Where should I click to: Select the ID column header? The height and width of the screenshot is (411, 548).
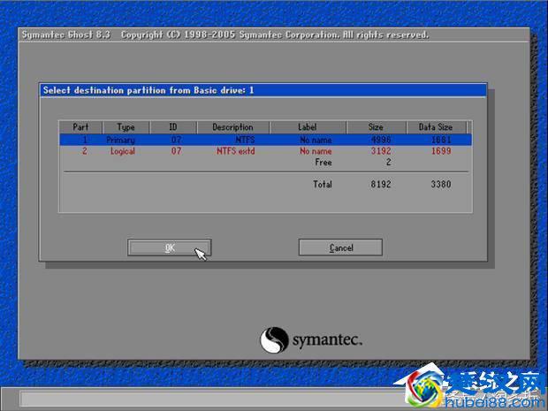pyautogui.click(x=173, y=127)
